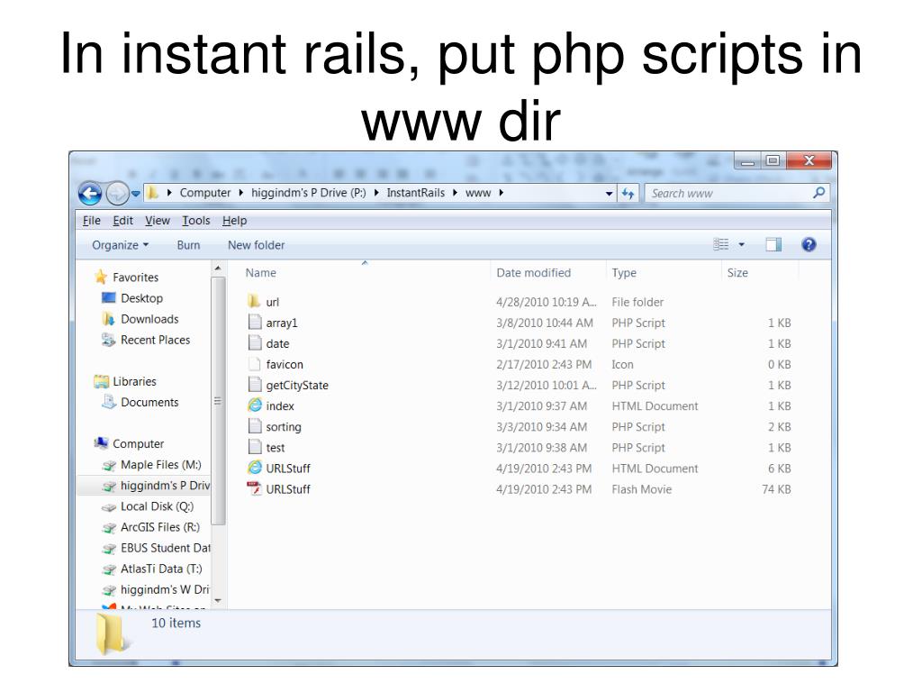Open Documents under Libraries

click(x=149, y=402)
